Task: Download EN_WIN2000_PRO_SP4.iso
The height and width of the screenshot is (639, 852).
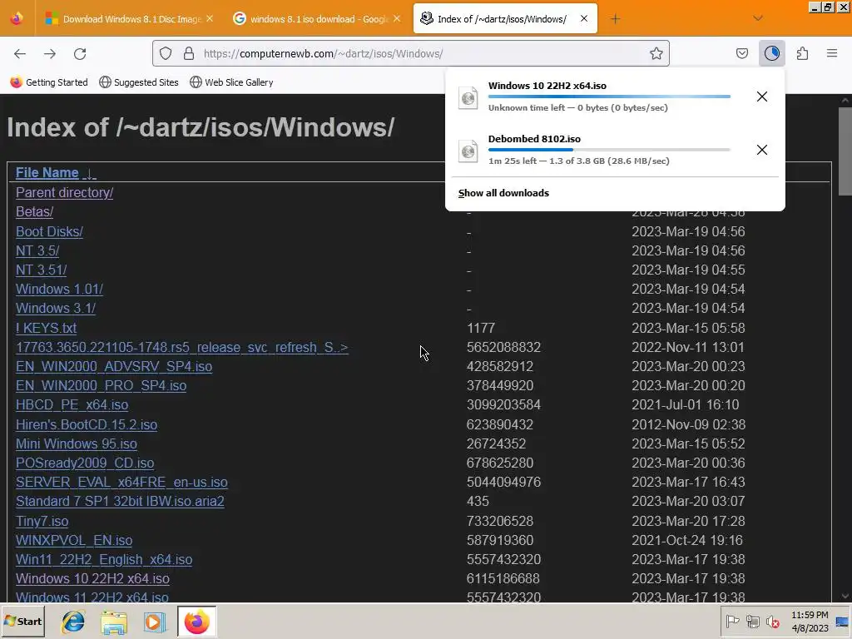Action: click(101, 386)
